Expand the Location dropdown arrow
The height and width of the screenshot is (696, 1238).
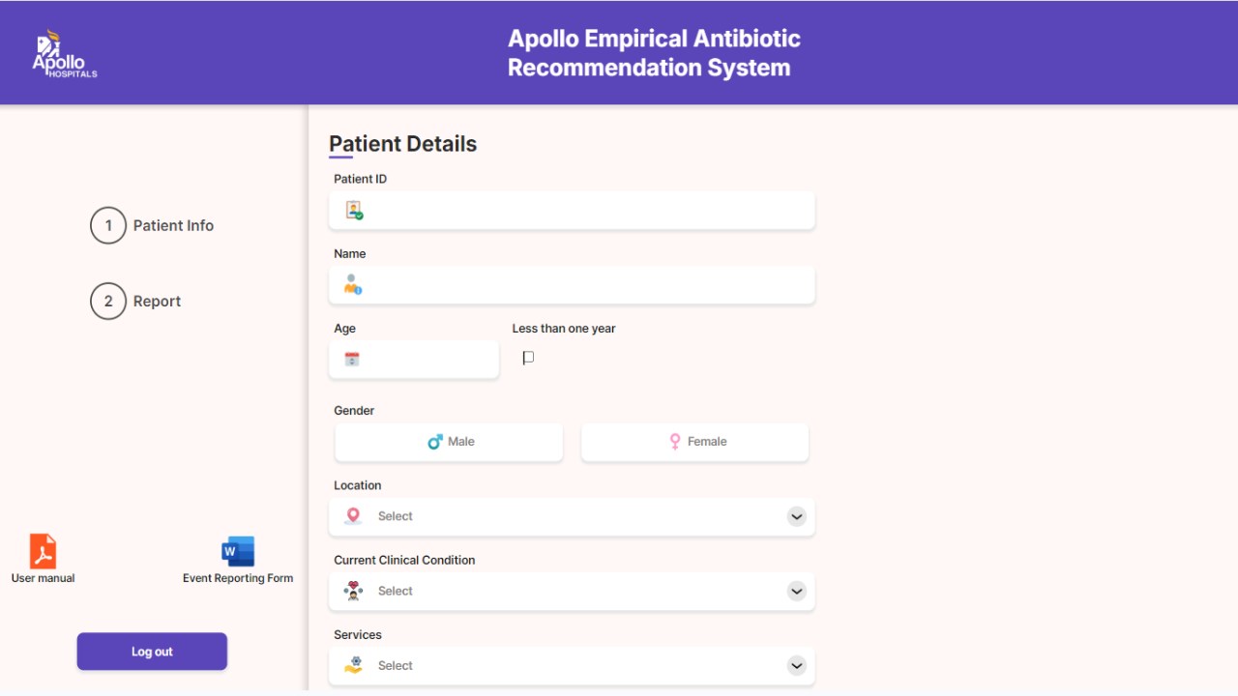[796, 516]
